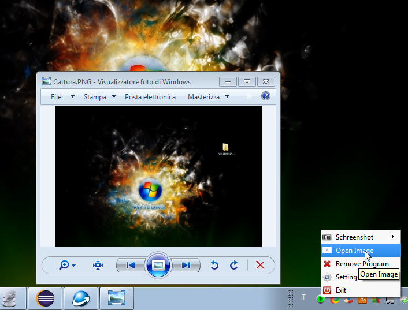
Task: Expand the File dropdown arrow
Action: (x=72, y=96)
